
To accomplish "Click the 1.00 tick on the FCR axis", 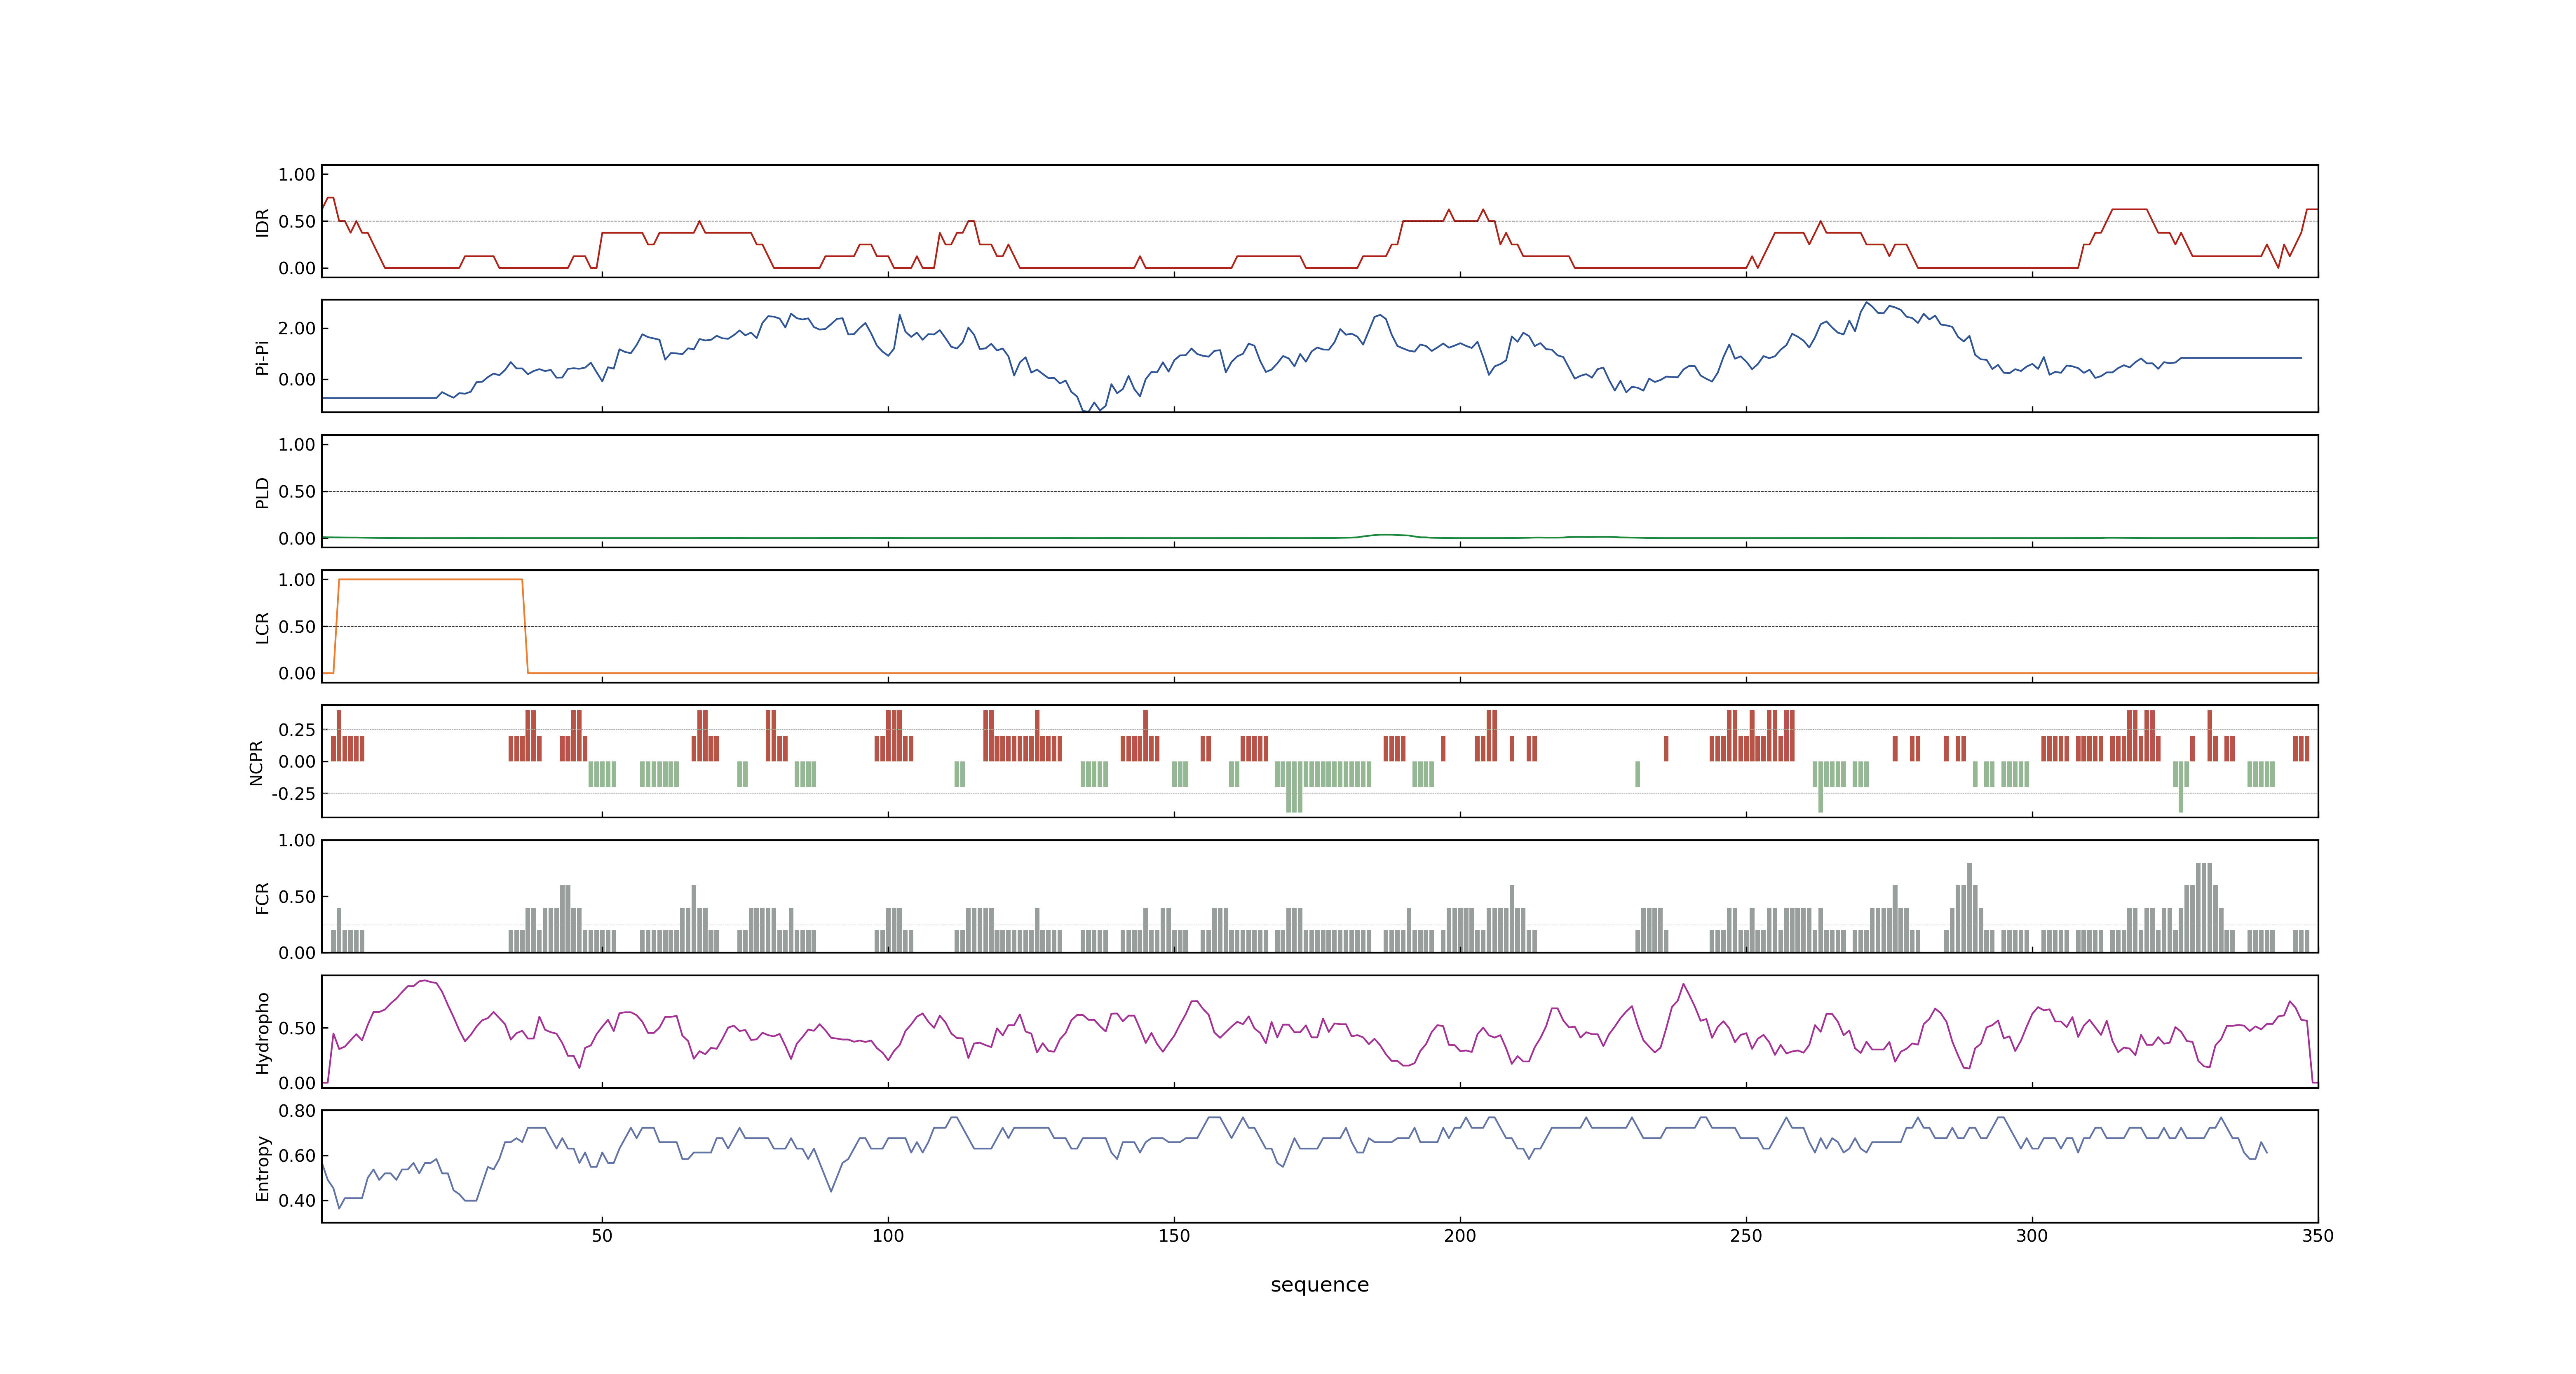I will 297,840.
